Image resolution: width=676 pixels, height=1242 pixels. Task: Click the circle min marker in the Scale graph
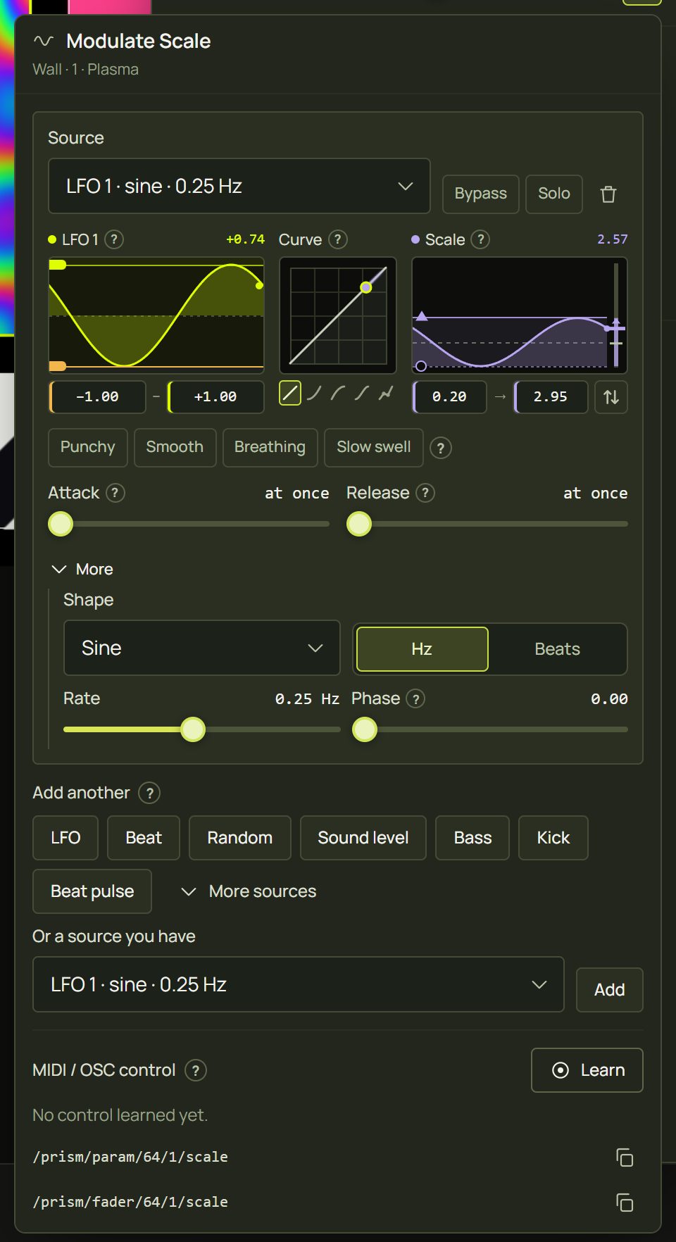(x=421, y=366)
